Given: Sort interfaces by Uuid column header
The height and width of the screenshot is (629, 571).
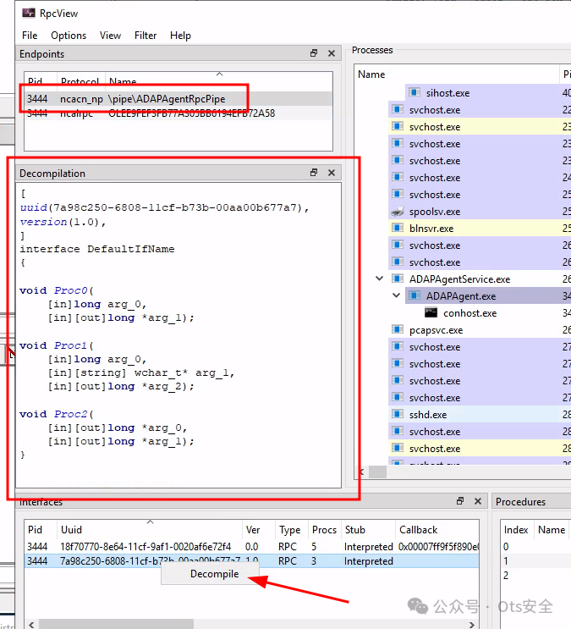Looking at the screenshot, I should 150,529.
